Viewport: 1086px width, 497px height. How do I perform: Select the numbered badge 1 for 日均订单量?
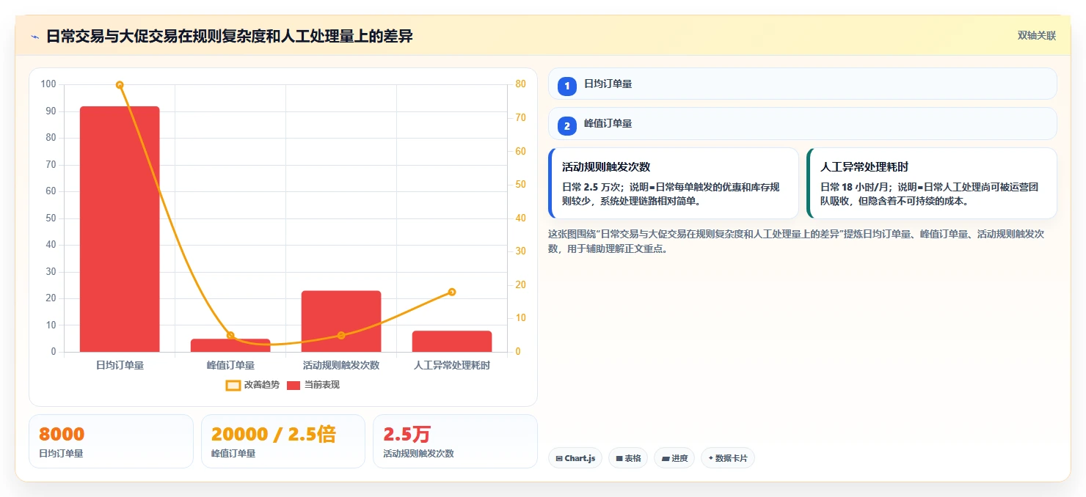[x=566, y=86]
